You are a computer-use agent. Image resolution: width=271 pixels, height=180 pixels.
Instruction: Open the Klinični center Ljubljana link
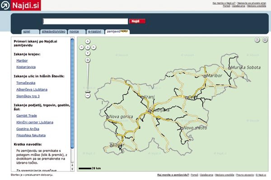[35, 123]
